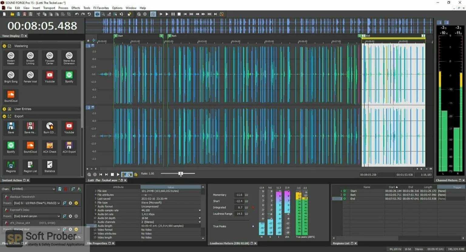Open the 1/2 Pitch preset dropdown

point(37,203)
